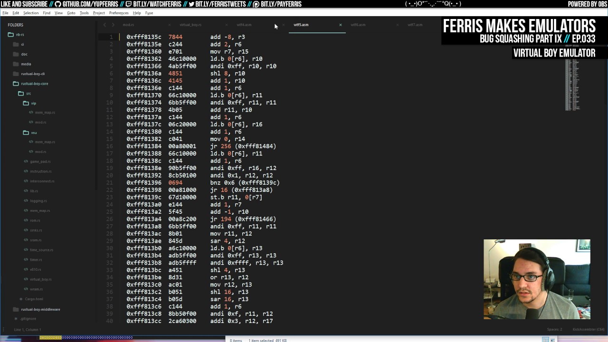Open the Preferences menu
Viewport: 608px width, 342px height.
pos(119,13)
